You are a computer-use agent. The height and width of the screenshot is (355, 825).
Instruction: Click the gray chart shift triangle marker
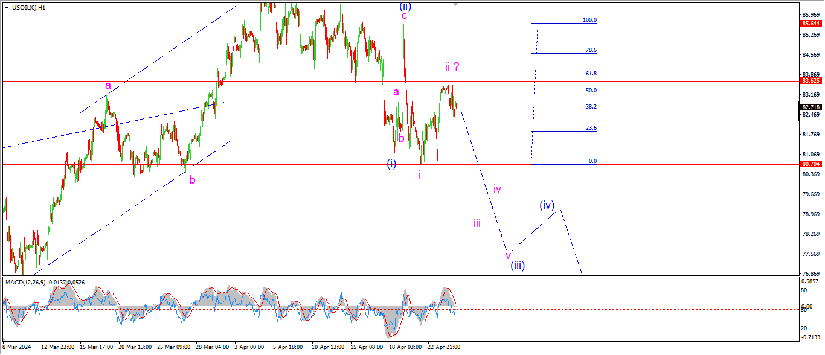coord(456,4)
